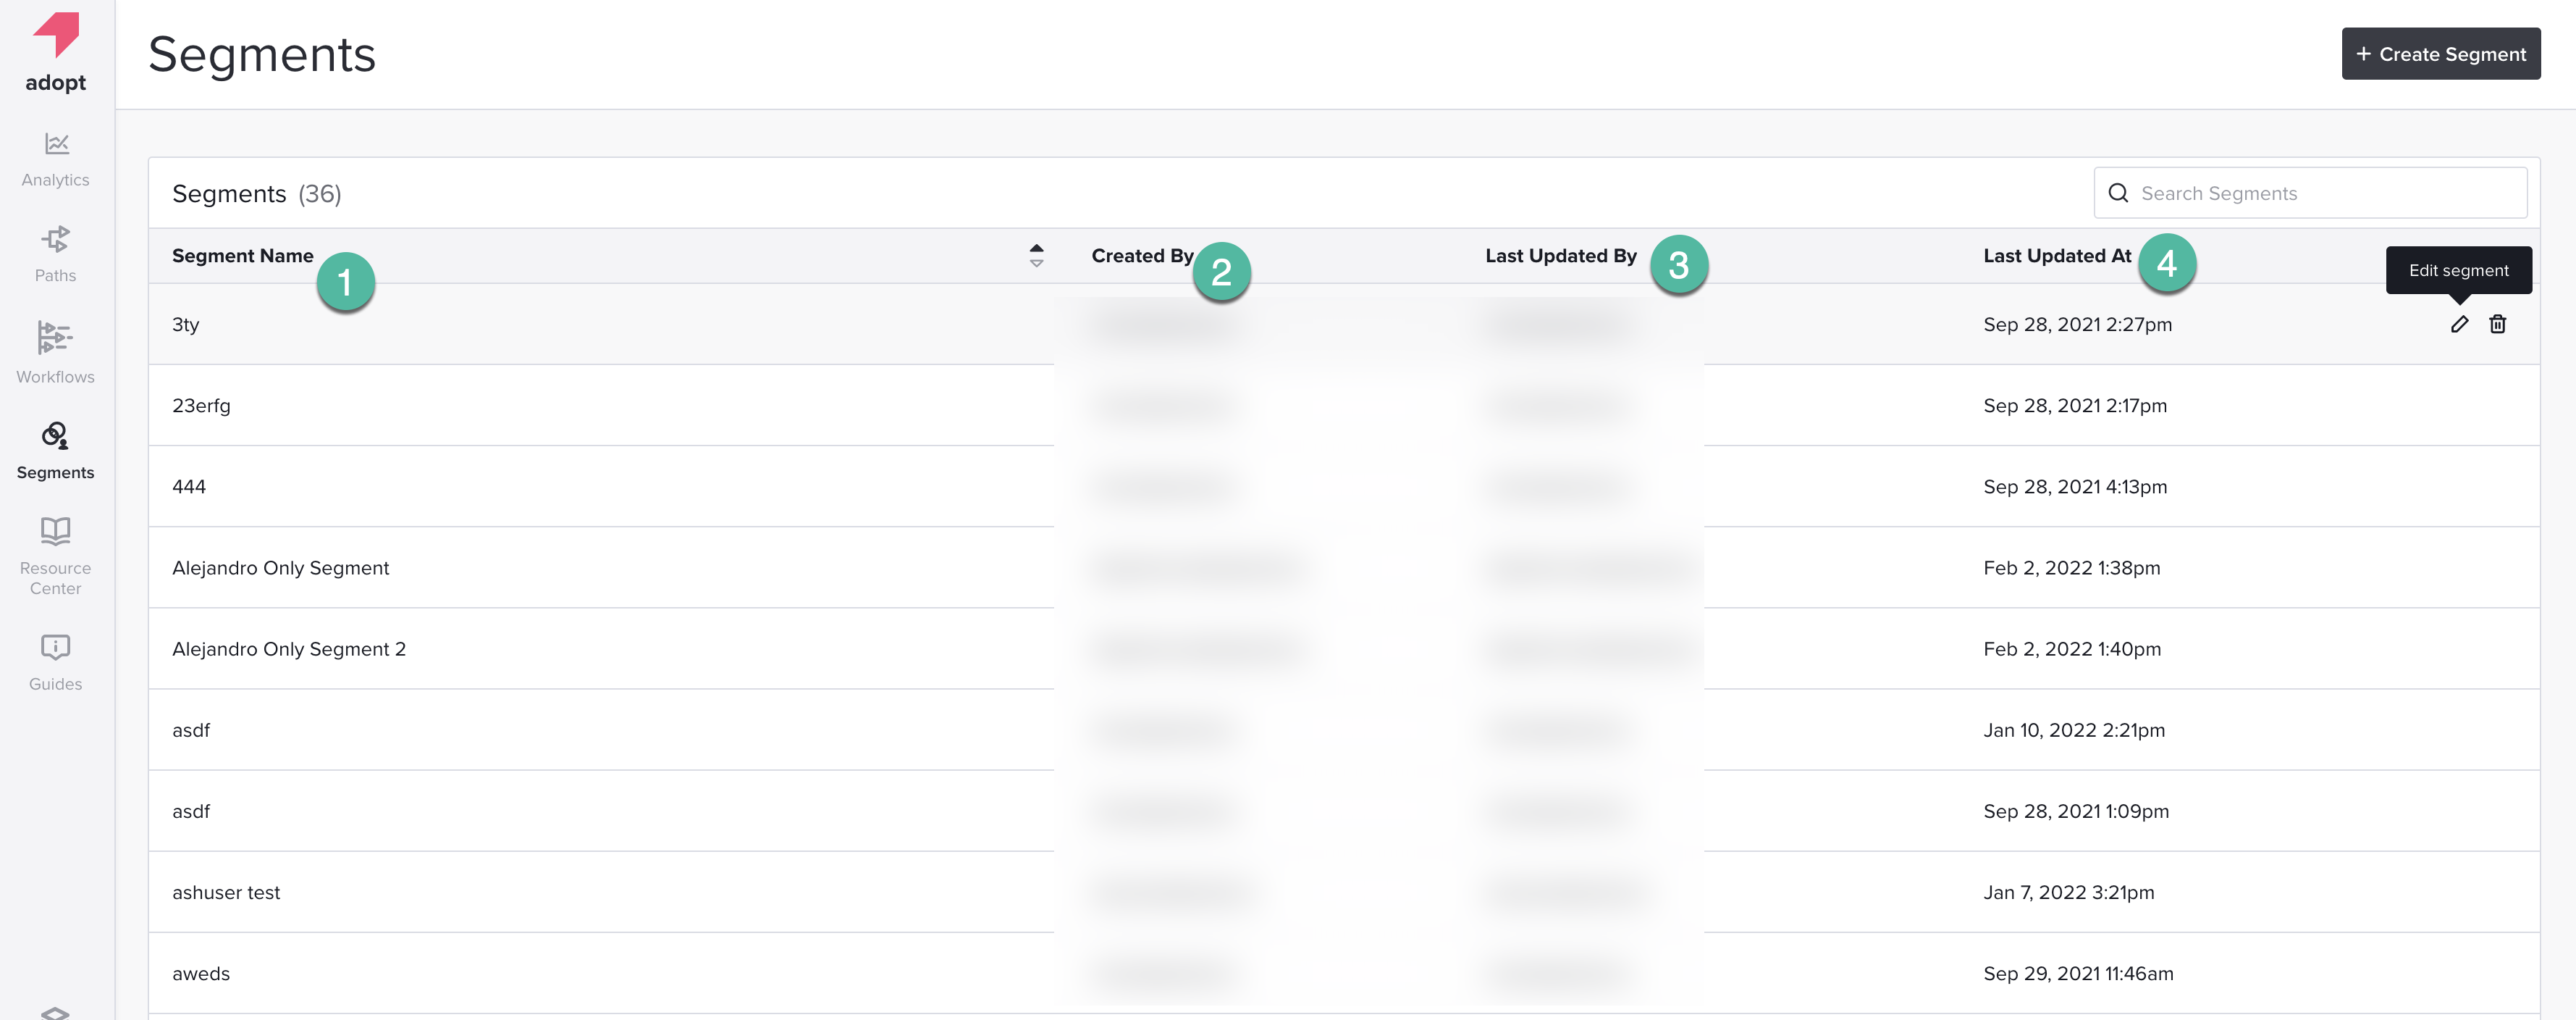The width and height of the screenshot is (2576, 1020).
Task: Open Analytics in the sidebar
Action: click(x=56, y=159)
